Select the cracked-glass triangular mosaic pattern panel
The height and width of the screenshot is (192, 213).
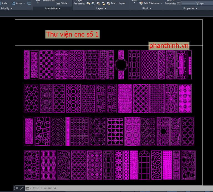click(x=156, y=165)
